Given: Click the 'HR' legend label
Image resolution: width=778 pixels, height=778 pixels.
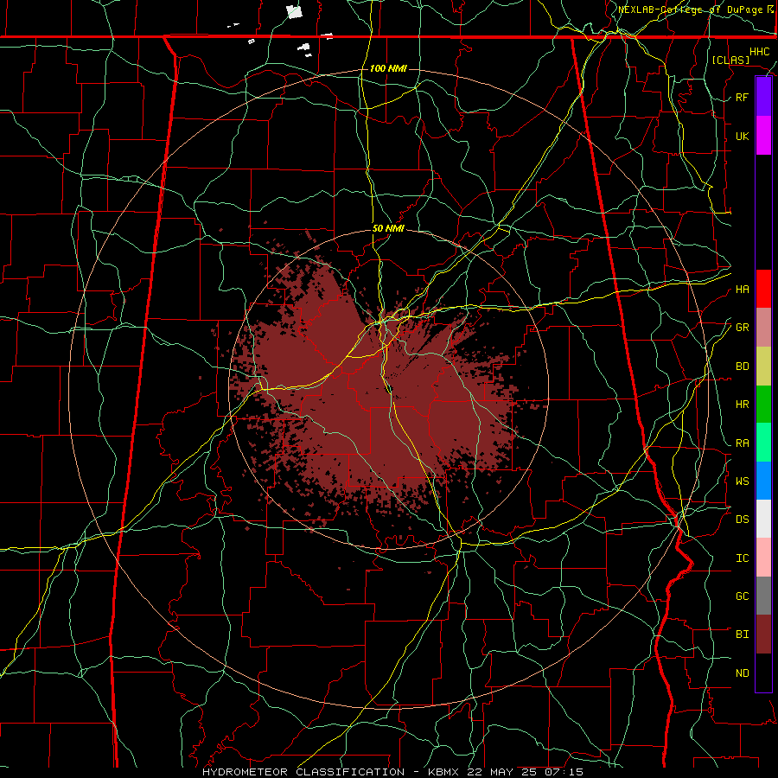Looking at the screenshot, I should coord(742,405).
